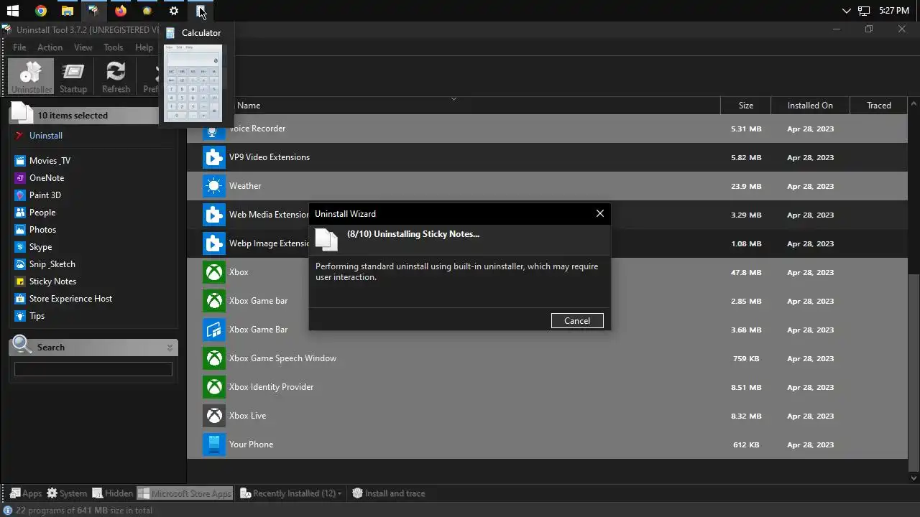Screen dimensions: 920x517
Task: Click the Calculator preview thumbnail
Action: (193, 83)
